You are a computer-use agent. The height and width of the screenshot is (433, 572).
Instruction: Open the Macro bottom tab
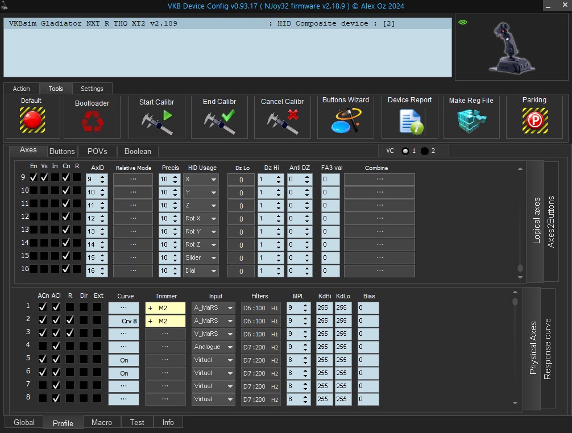click(x=102, y=422)
